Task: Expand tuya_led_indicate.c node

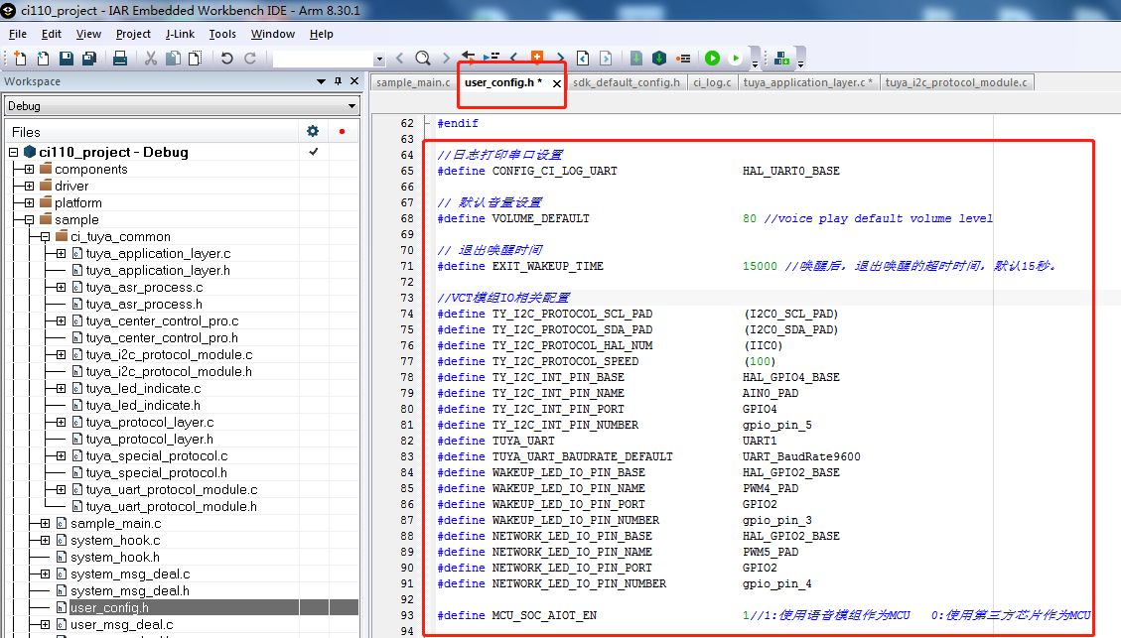Action: 61,389
